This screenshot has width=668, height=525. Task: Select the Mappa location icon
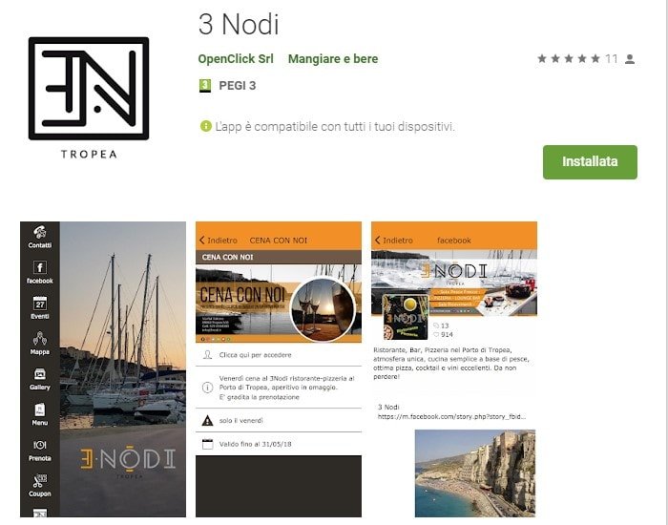(x=40, y=339)
